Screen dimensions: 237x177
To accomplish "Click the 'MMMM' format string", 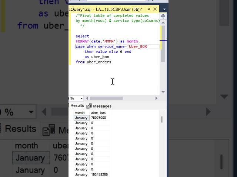I will (x=109, y=41).
